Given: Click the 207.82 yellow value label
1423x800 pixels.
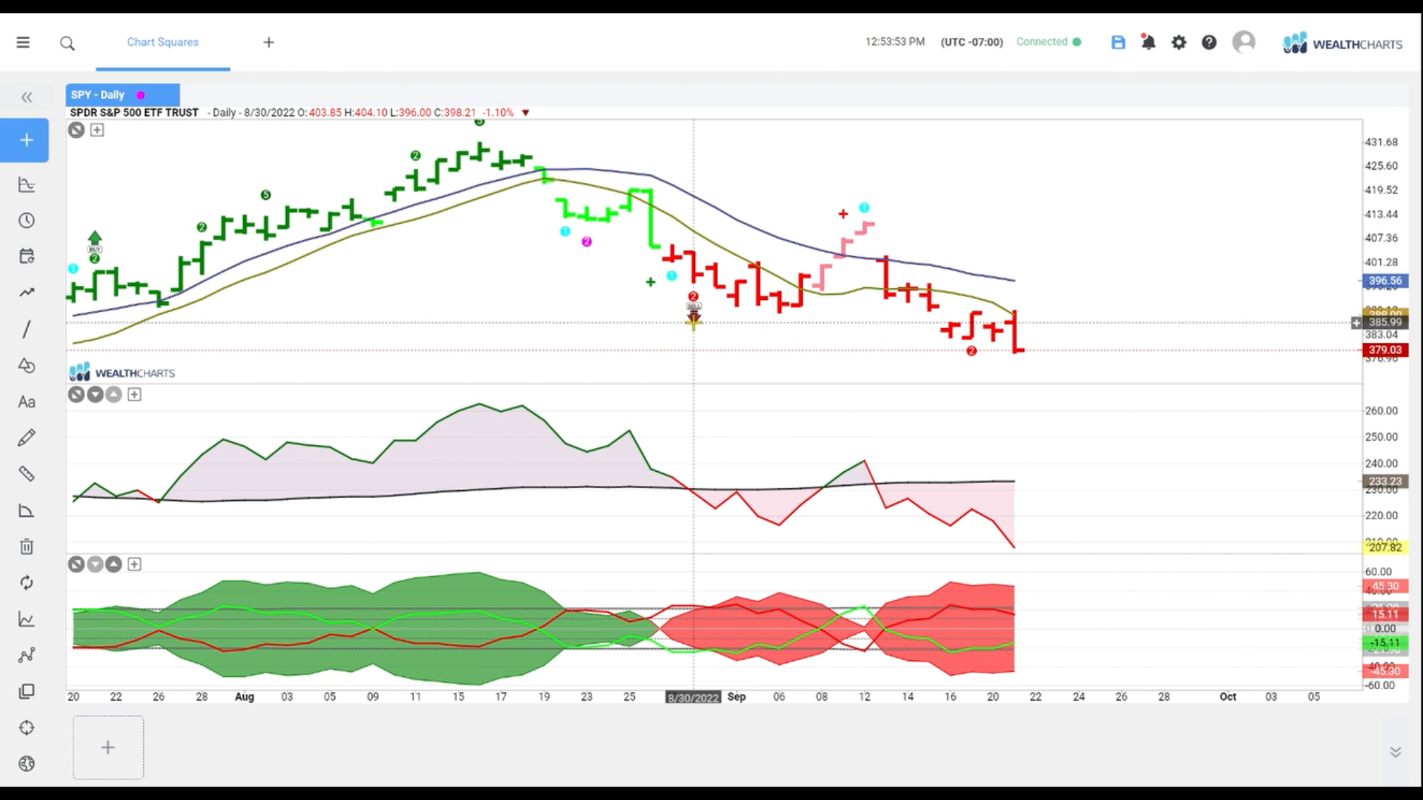Looking at the screenshot, I should pos(1384,547).
